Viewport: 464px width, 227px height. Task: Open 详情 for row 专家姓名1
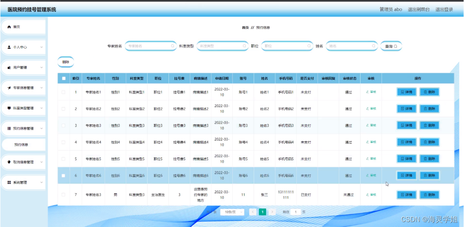(x=407, y=92)
